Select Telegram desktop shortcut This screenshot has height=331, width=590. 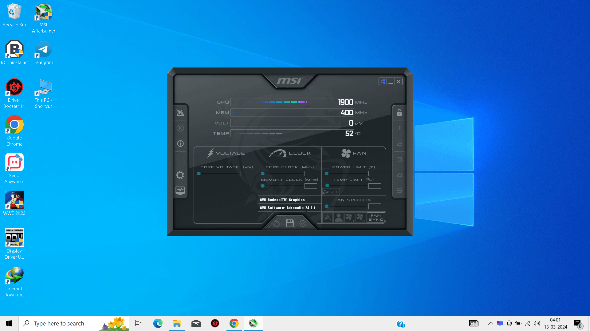tap(43, 53)
